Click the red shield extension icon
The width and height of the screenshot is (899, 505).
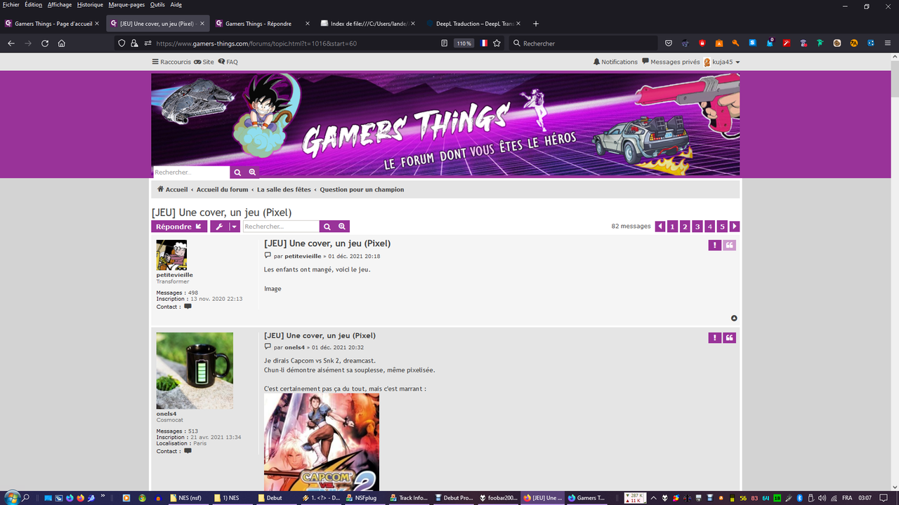[x=702, y=43]
